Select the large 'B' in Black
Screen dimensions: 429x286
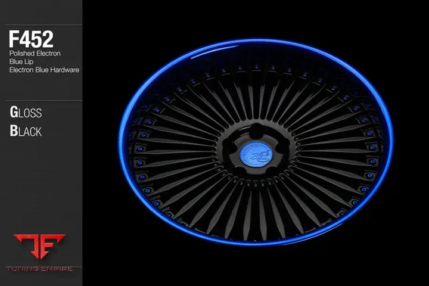tap(14, 131)
